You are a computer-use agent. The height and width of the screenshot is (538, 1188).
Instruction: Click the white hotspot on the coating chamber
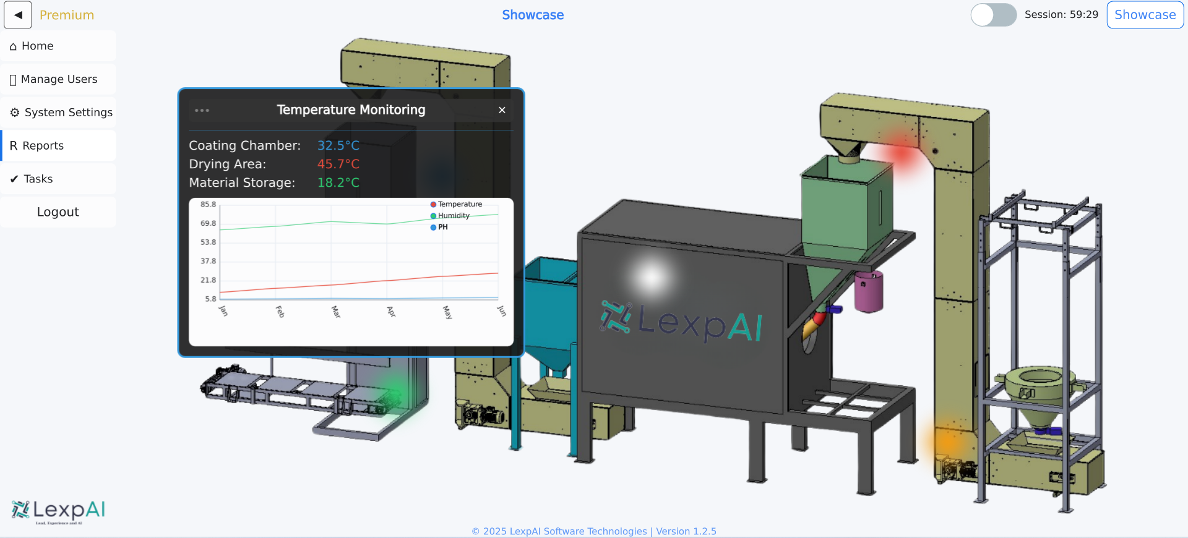651,276
